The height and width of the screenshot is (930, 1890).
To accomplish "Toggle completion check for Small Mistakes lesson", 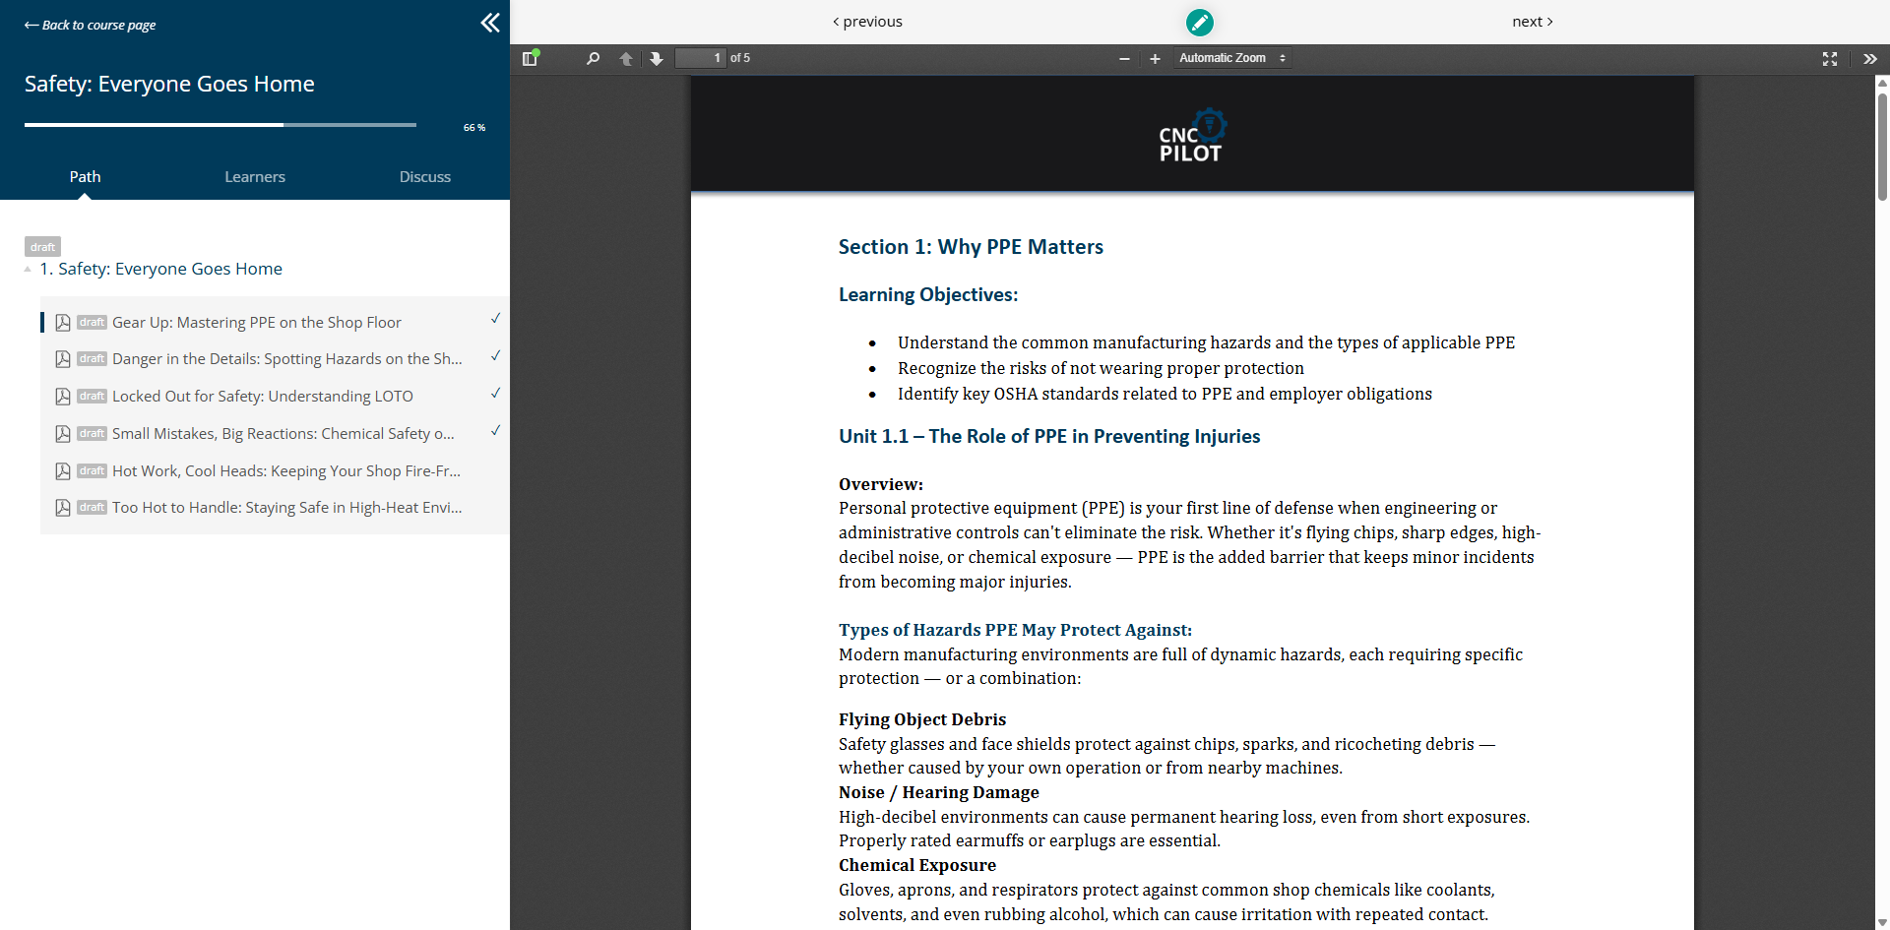I will coord(495,431).
